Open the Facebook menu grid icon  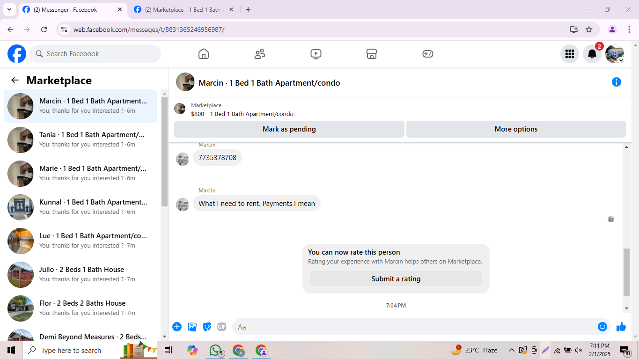(570, 54)
